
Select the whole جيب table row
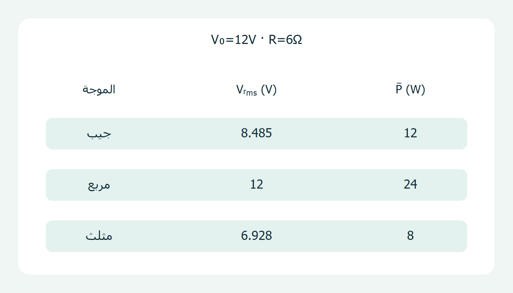pyautogui.click(x=256, y=134)
